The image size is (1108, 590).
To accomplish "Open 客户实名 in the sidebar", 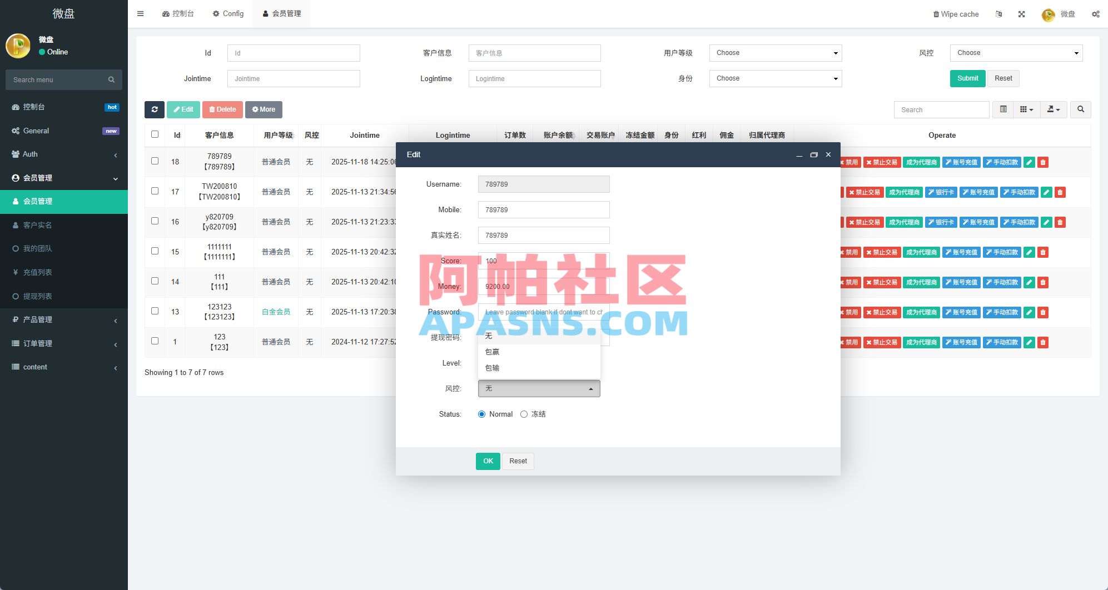I will (64, 225).
